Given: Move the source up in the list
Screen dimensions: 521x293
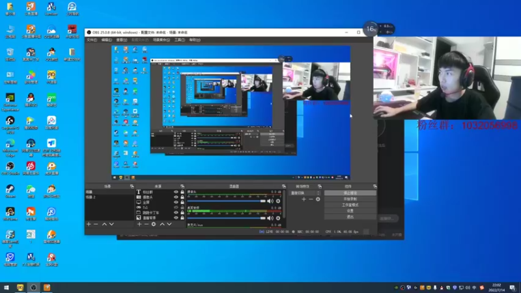Looking at the screenshot, I should (162, 224).
